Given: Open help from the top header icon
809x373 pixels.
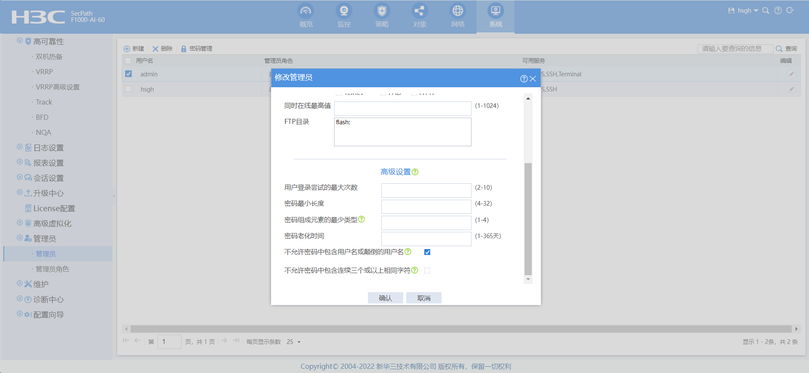Looking at the screenshot, I should (778, 11).
